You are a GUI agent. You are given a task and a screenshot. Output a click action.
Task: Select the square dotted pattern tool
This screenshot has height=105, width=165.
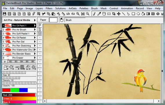pos(153,14)
